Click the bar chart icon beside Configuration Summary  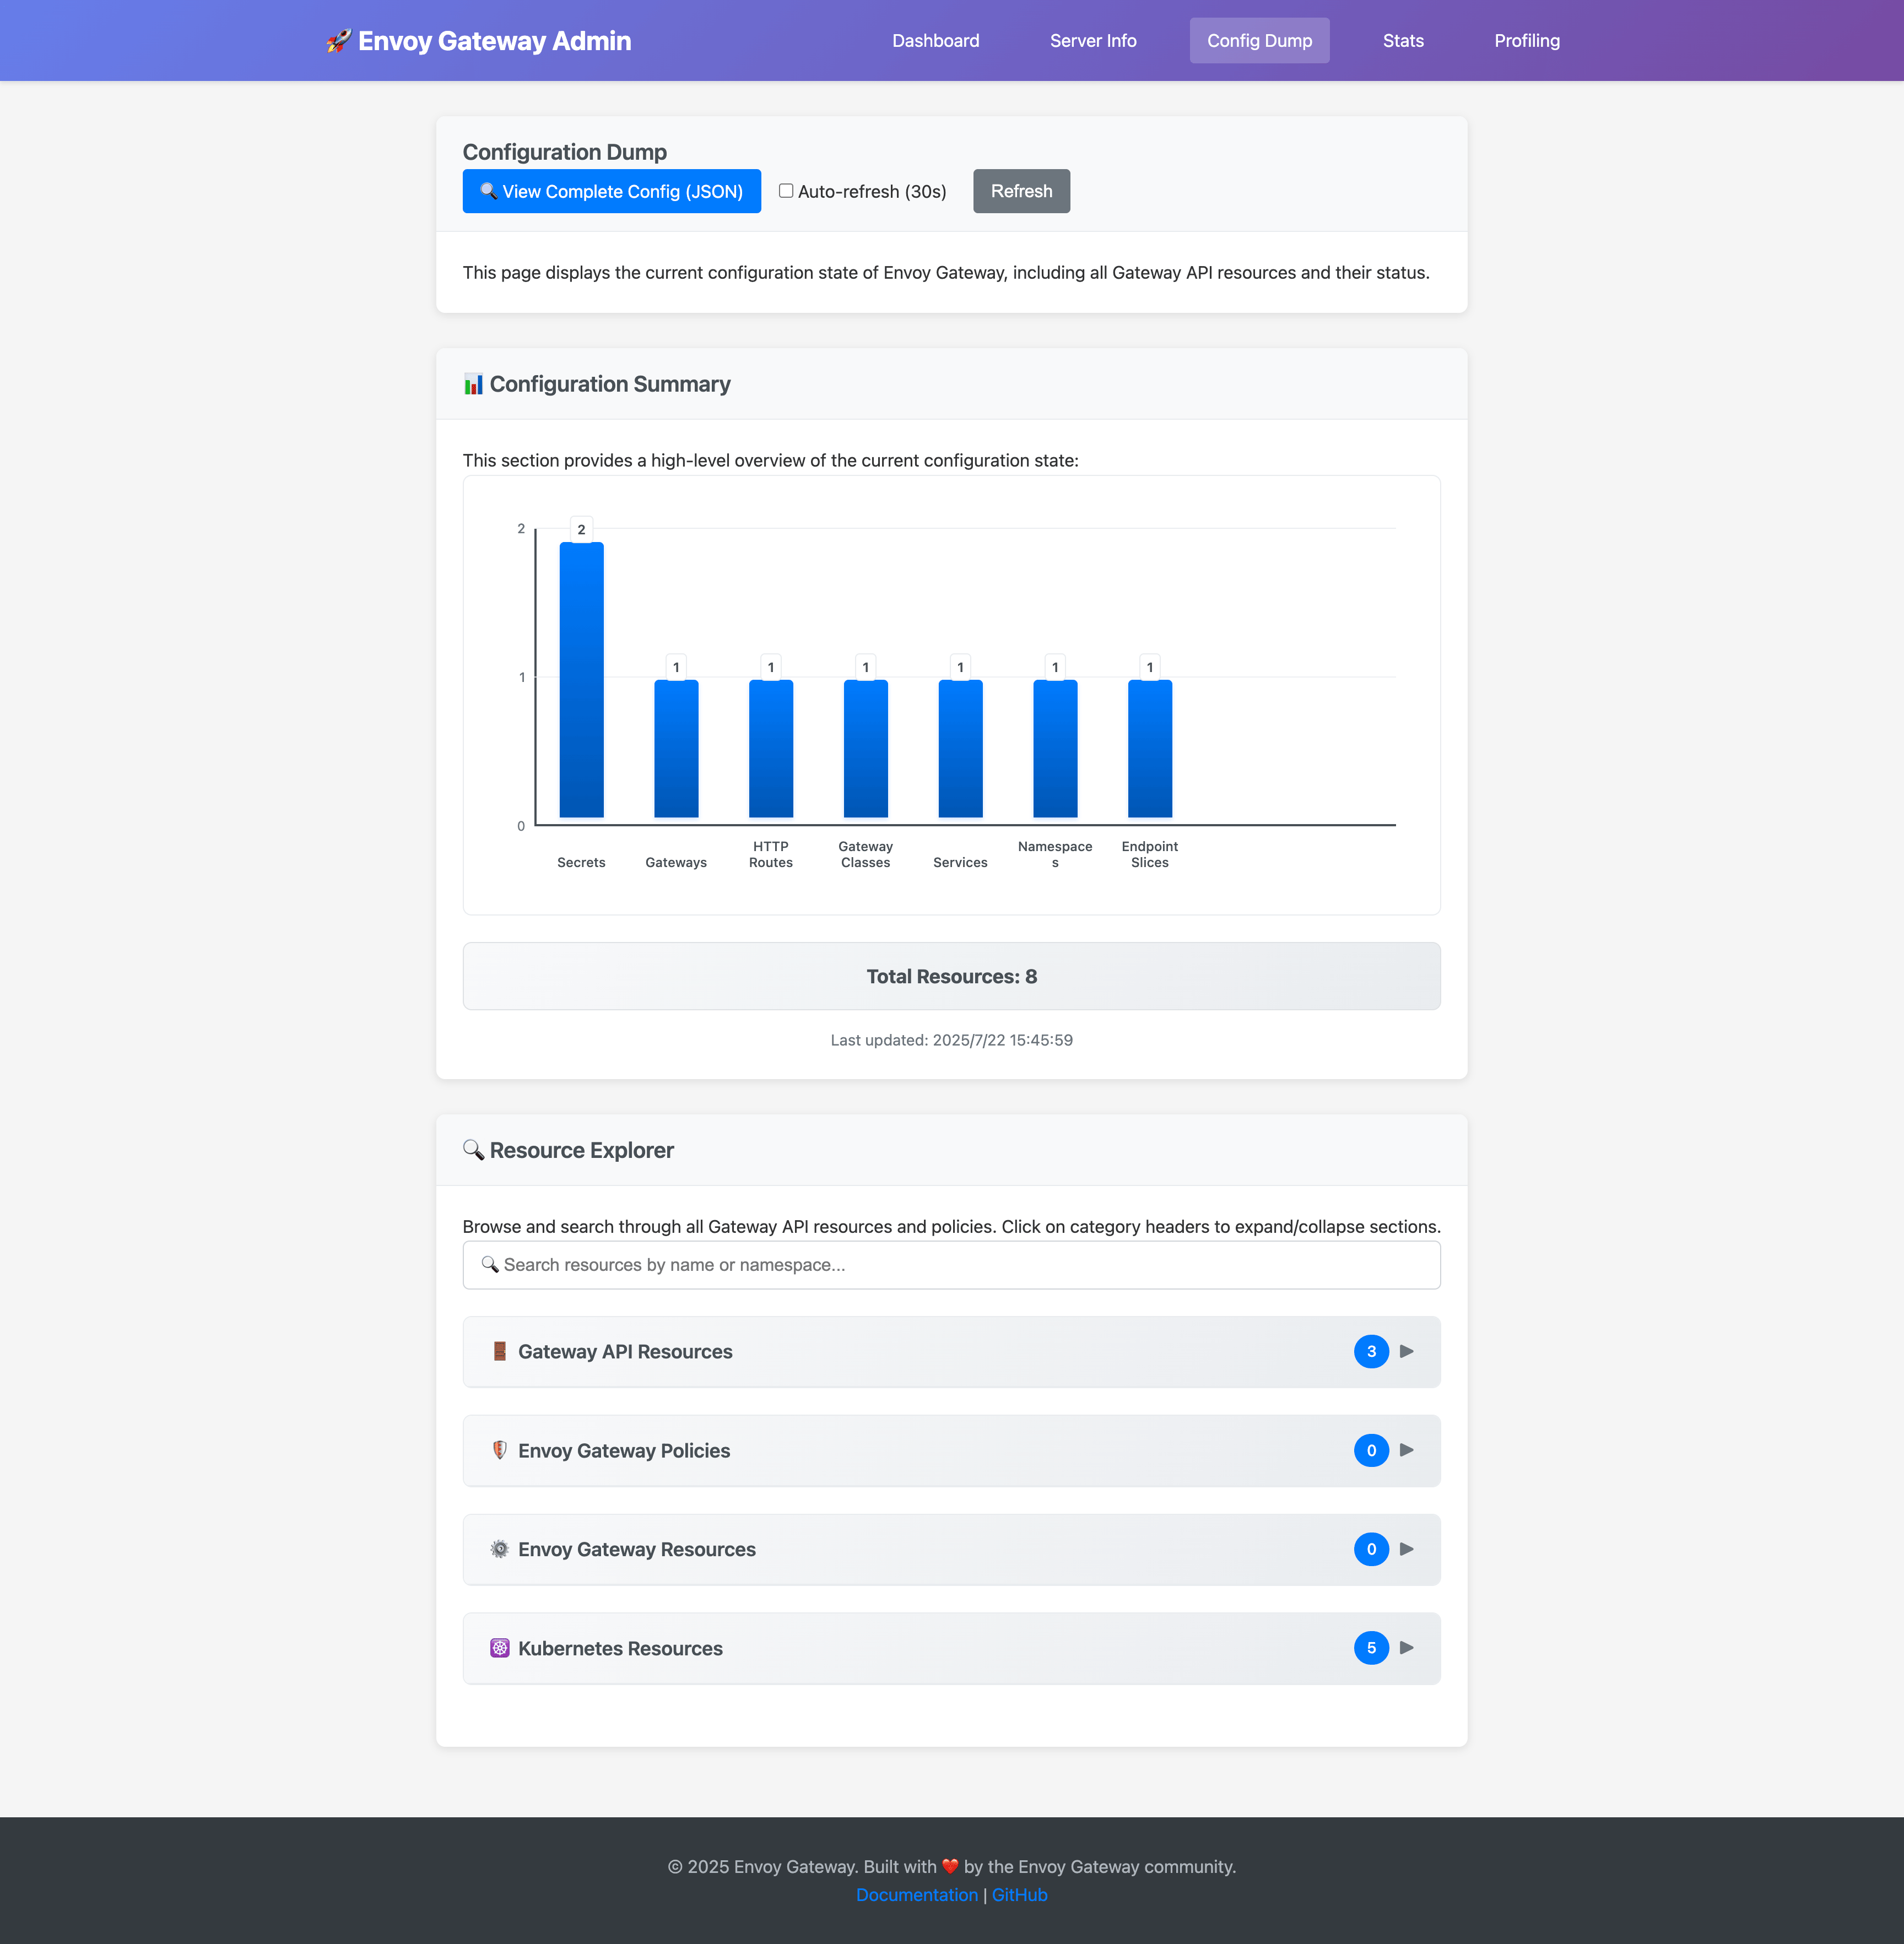point(473,384)
